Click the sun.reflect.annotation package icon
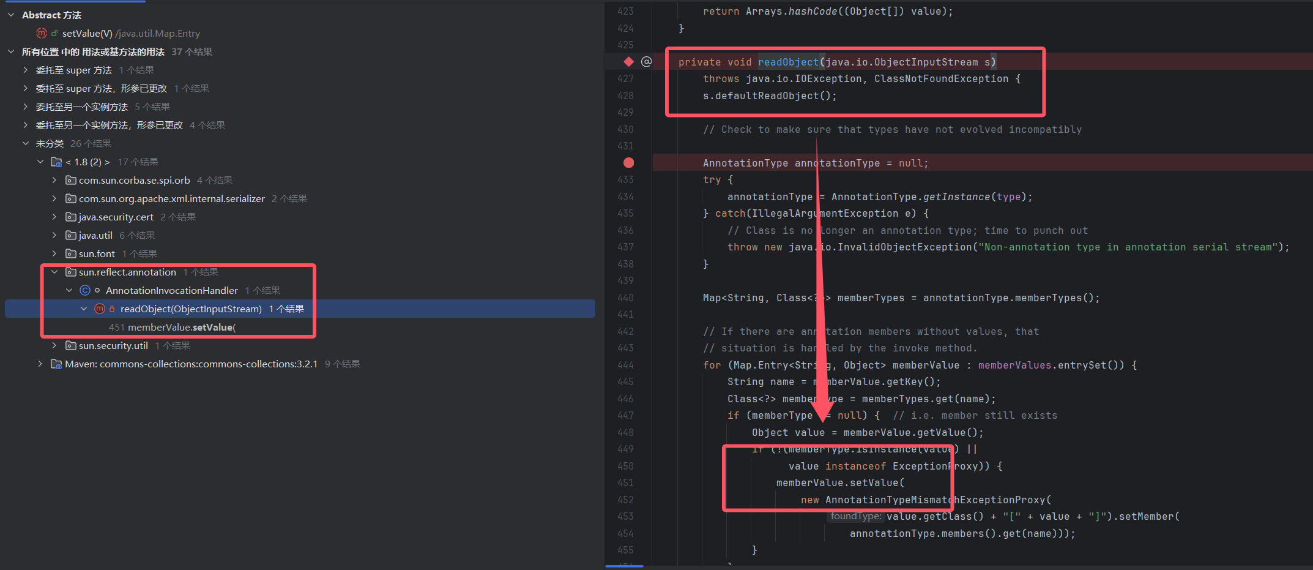Viewport: 1313px width, 570px height. (x=71, y=272)
